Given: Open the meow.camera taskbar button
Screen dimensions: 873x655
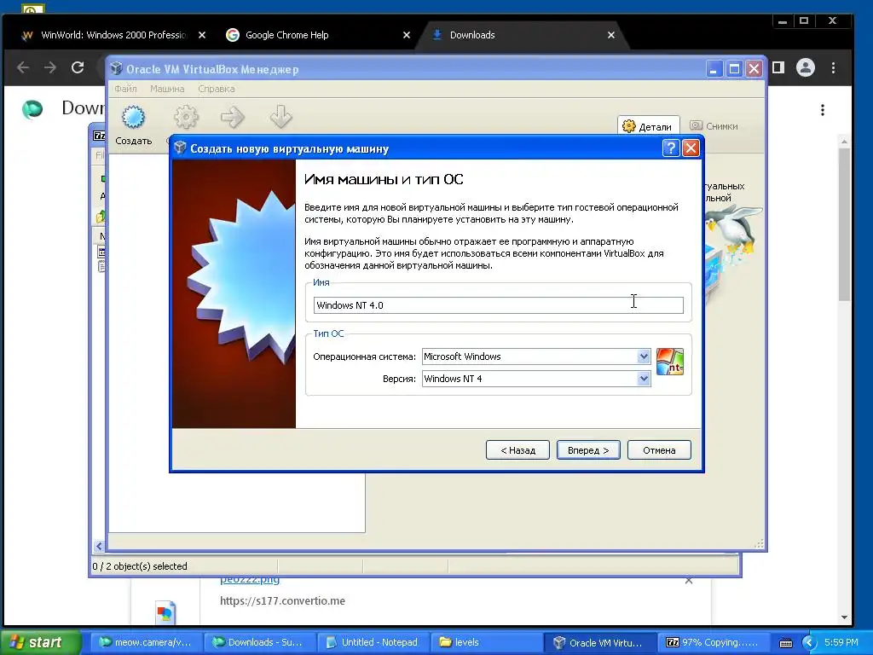Looking at the screenshot, I should (145, 642).
